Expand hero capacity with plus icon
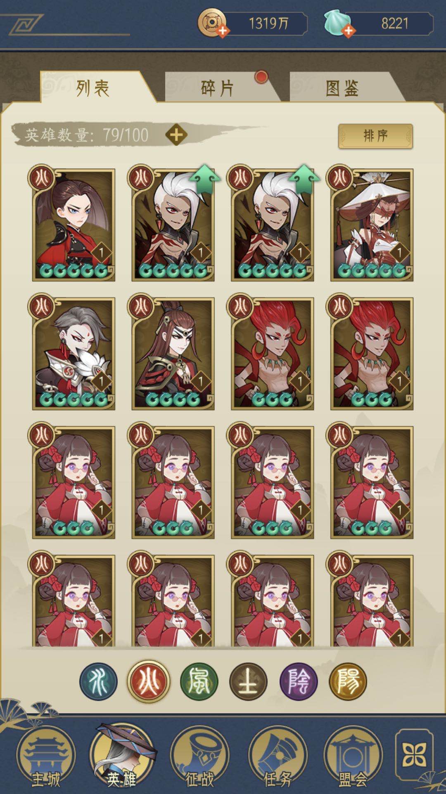The width and height of the screenshot is (446, 794). [x=176, y=135]
